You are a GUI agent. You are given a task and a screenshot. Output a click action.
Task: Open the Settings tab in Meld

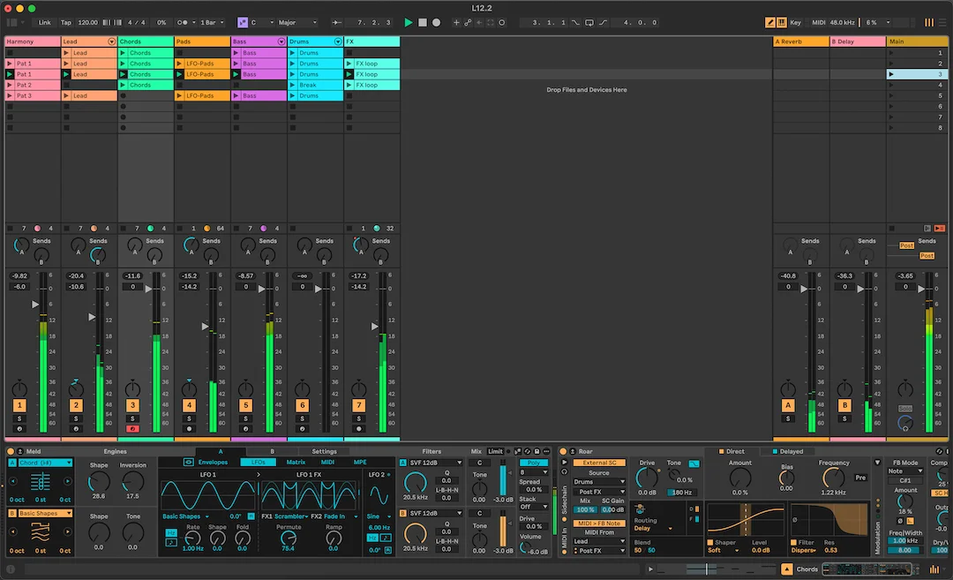click(x=324, y=451)
